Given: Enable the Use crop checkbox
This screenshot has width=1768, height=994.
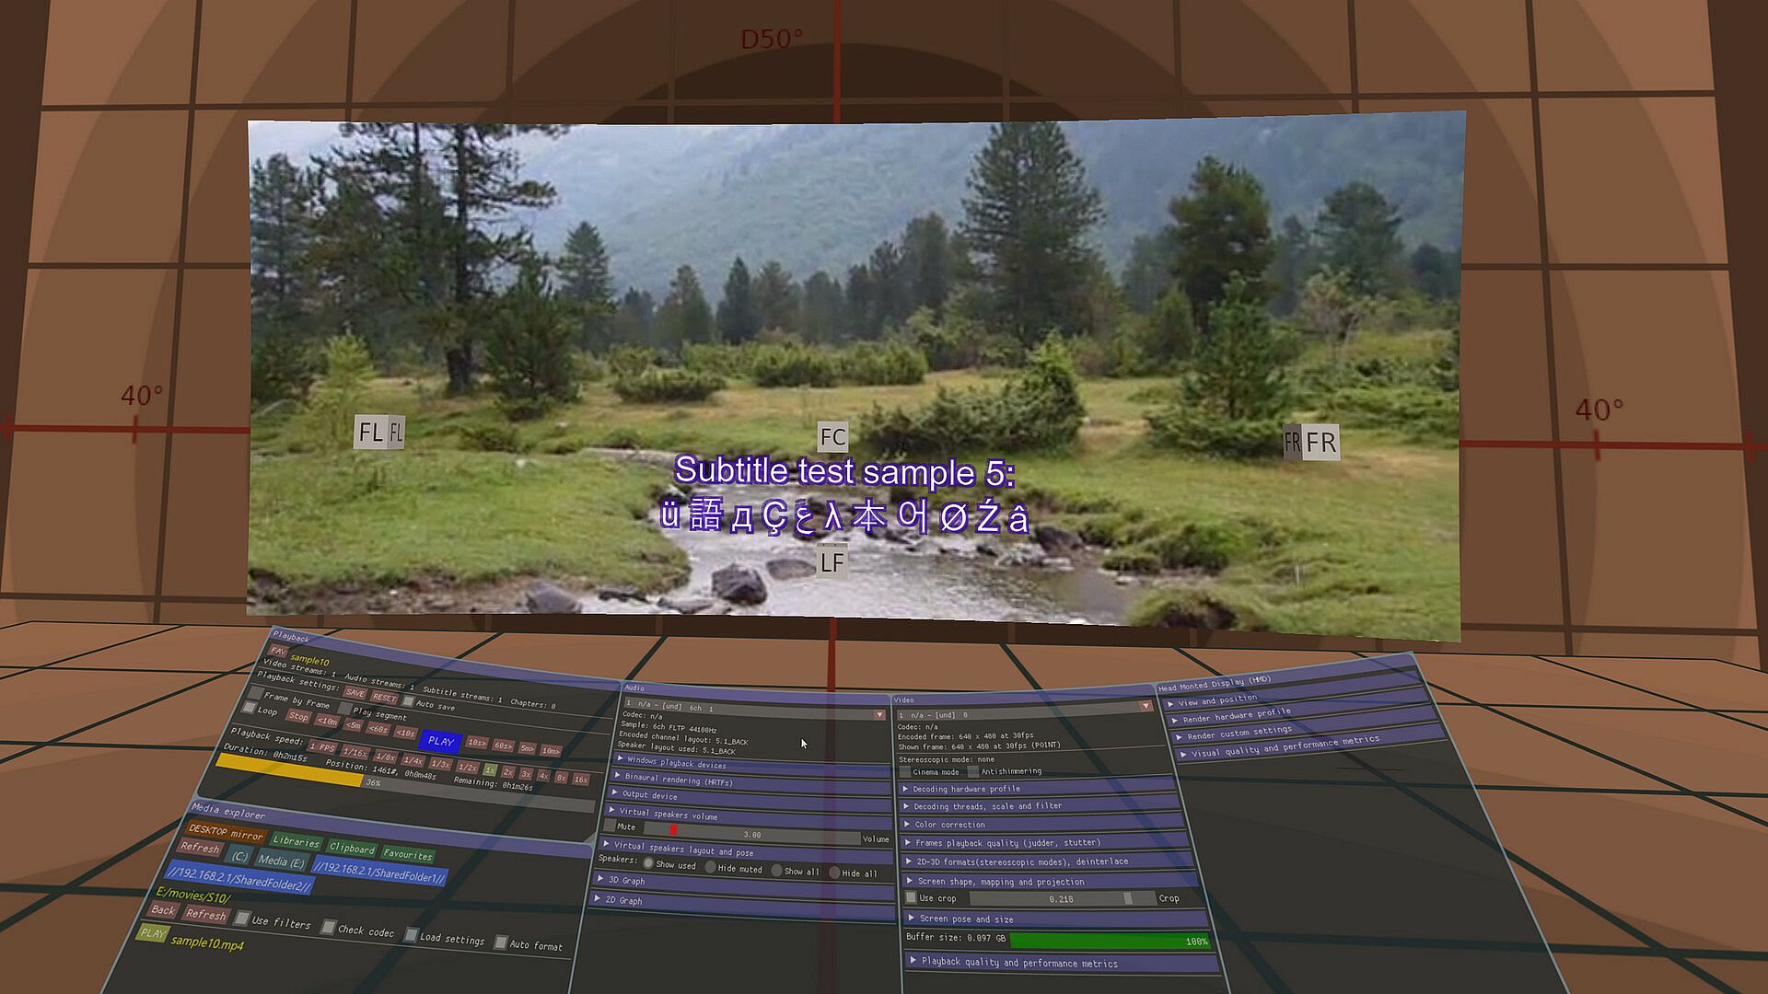Looking at the screenshot, I should [912, 897].
